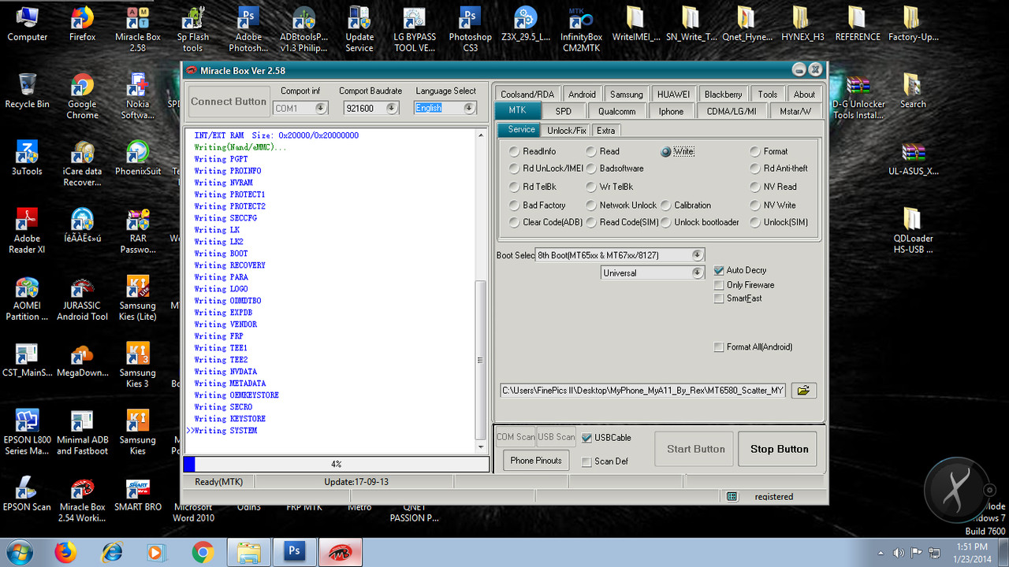The width and height of the screenshot is (1009, 567).
Task: Choose Rd UnLock/IMEI radio option
Action: pyautogui.click(x=546, y=169)
